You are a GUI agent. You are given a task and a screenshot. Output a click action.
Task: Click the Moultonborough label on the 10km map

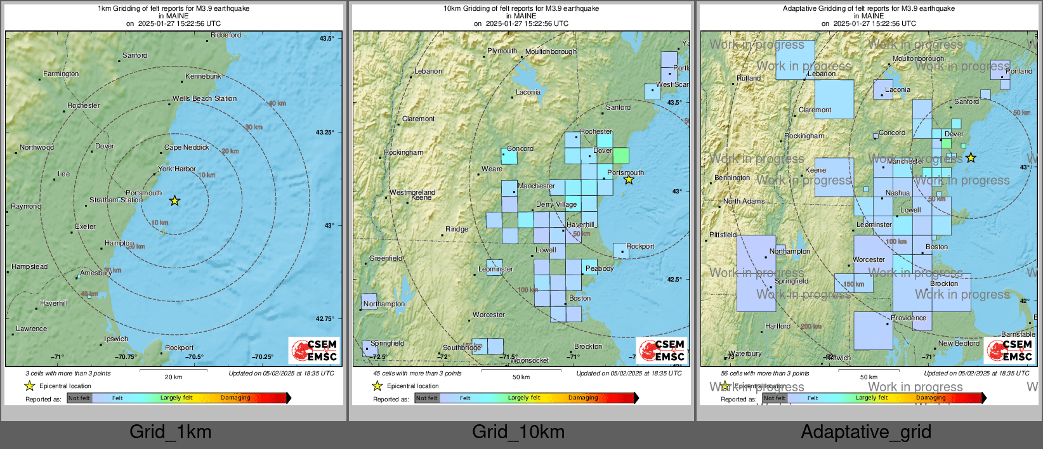point(551,51)
